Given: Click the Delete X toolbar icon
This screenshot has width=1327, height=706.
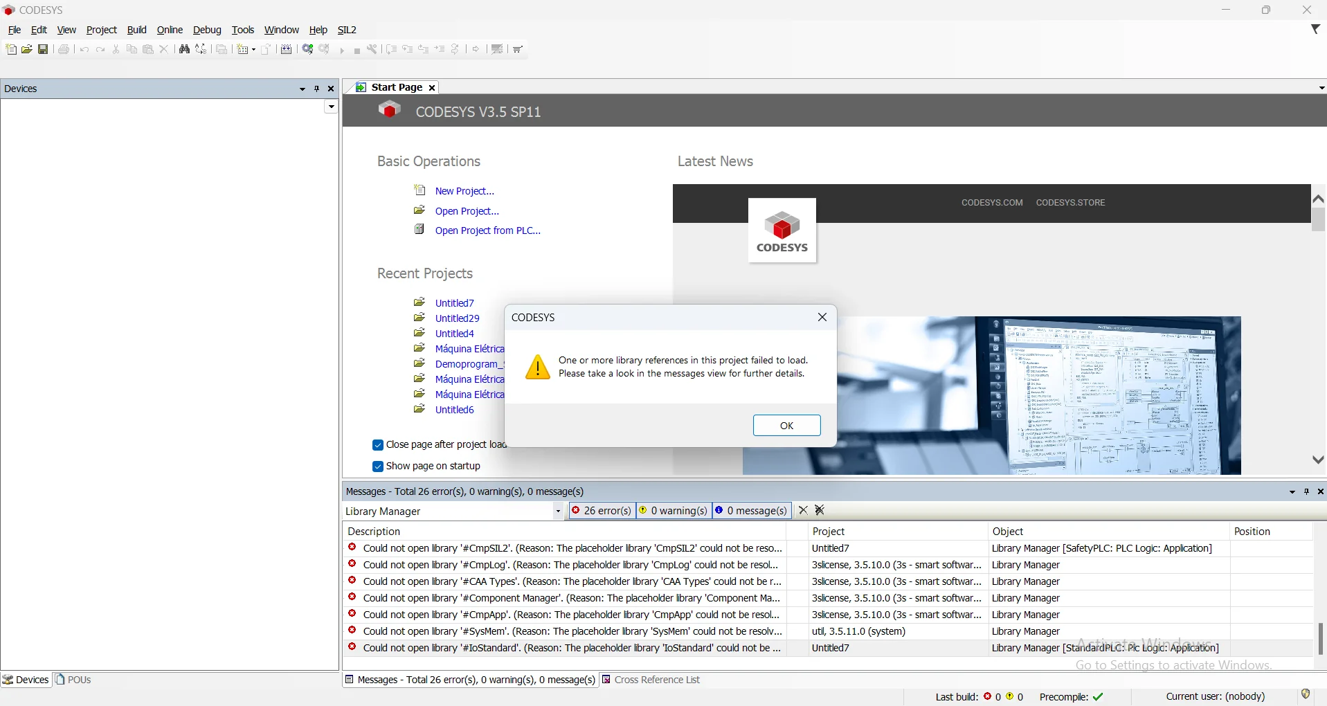Looking at the screenshot, I should 164,49.
